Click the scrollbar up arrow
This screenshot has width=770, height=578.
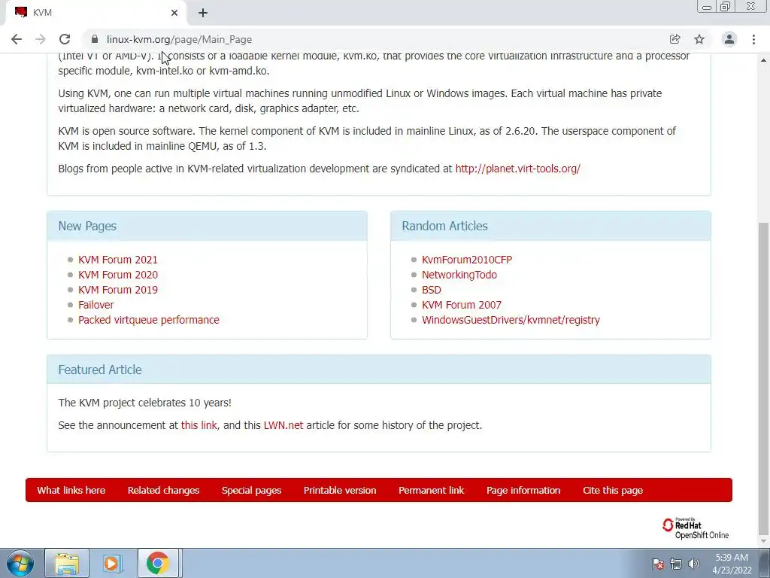[x=764, y=60]
